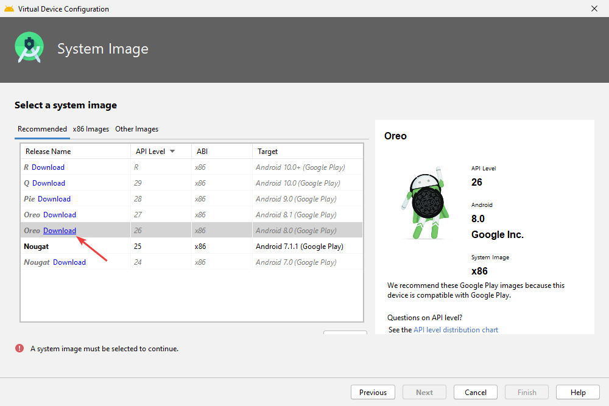
Task: Download Nougat API 24 image
Action: click(69, 262)
